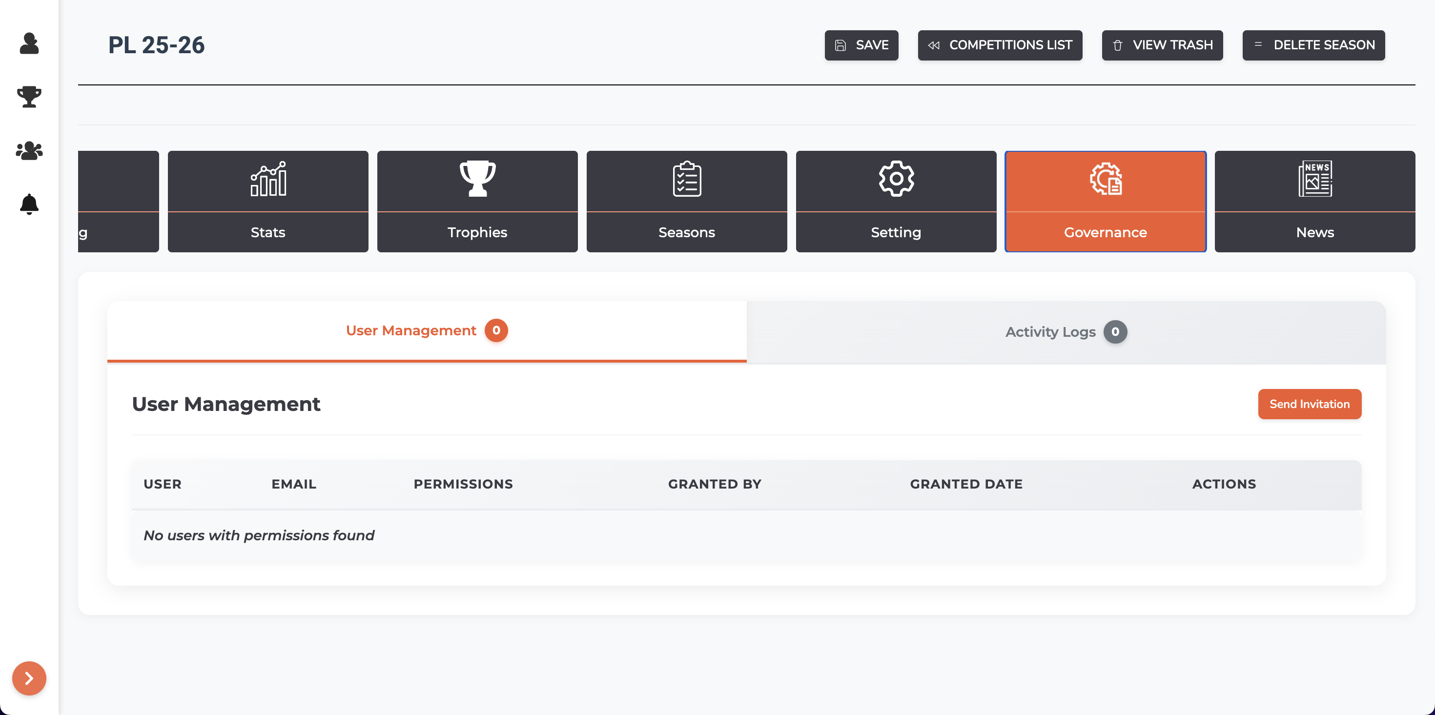The height and width of the screenshot is (715, 1435).
Task: Click the Delete Season button
Action: tap(1313, 45)
